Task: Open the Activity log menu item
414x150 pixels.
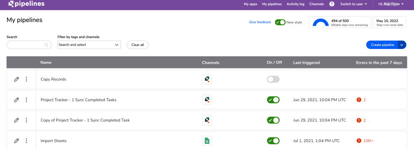Action: pos(296,4)
